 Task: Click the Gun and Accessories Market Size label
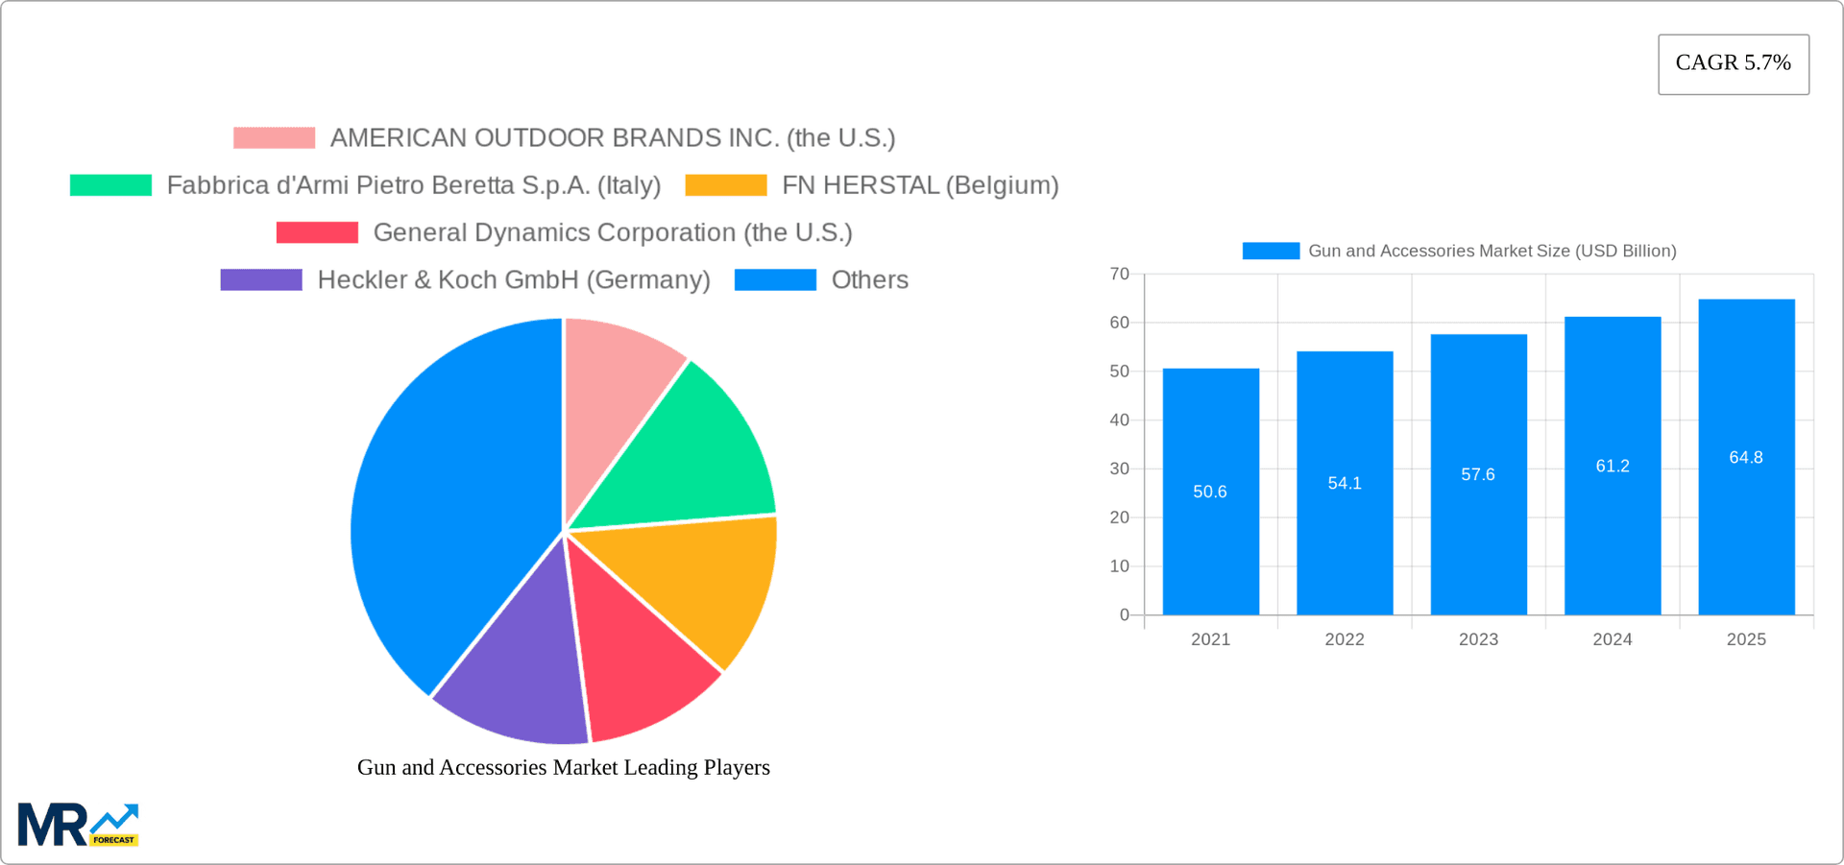[x=1492, y=251]
